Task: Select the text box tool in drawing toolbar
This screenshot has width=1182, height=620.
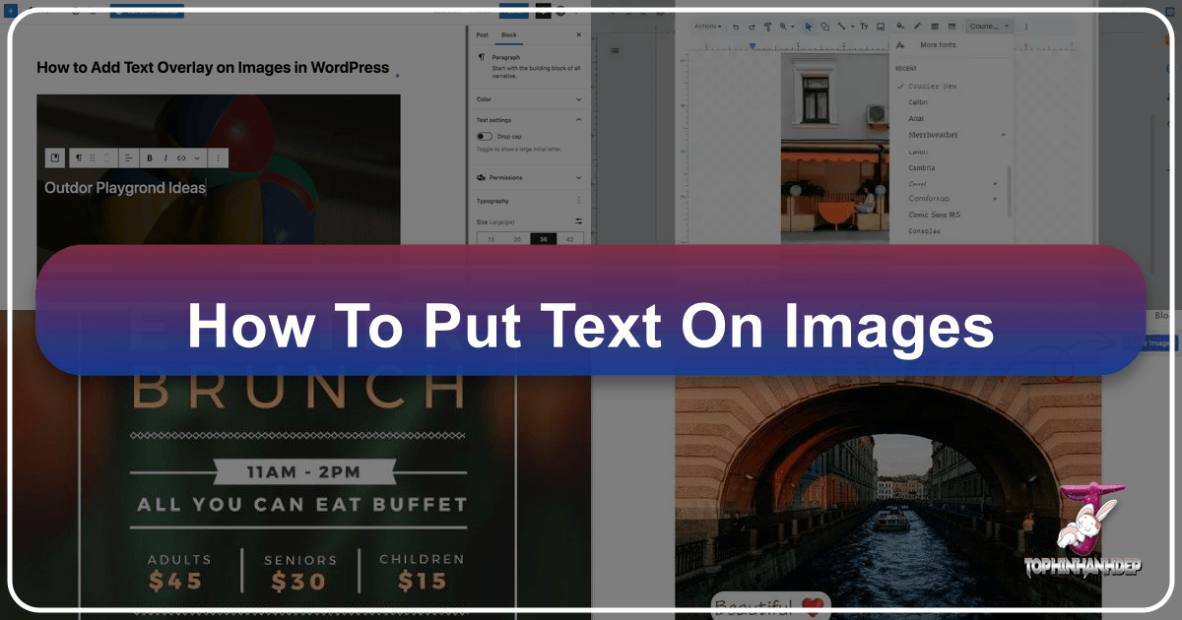Action: pos(864,27)
